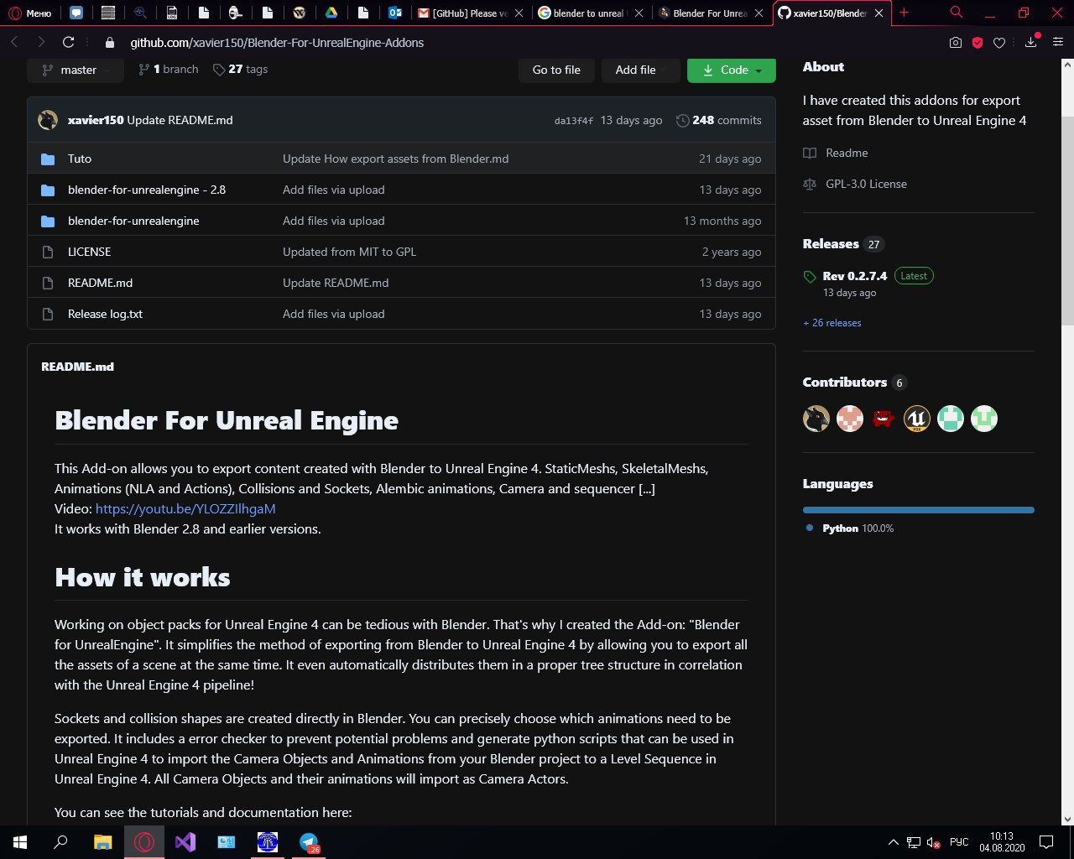Open the Windows notification center
This screenshot has height=859, width=1074.
click(1046, 842)
